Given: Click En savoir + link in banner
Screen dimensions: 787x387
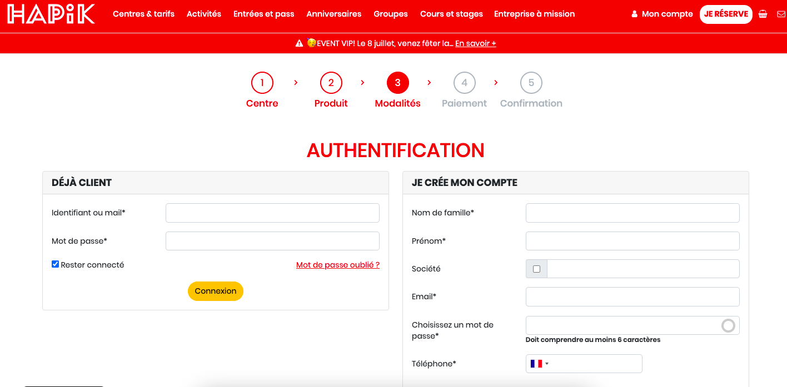Looking at the screenshot, I should pos(476,43).
